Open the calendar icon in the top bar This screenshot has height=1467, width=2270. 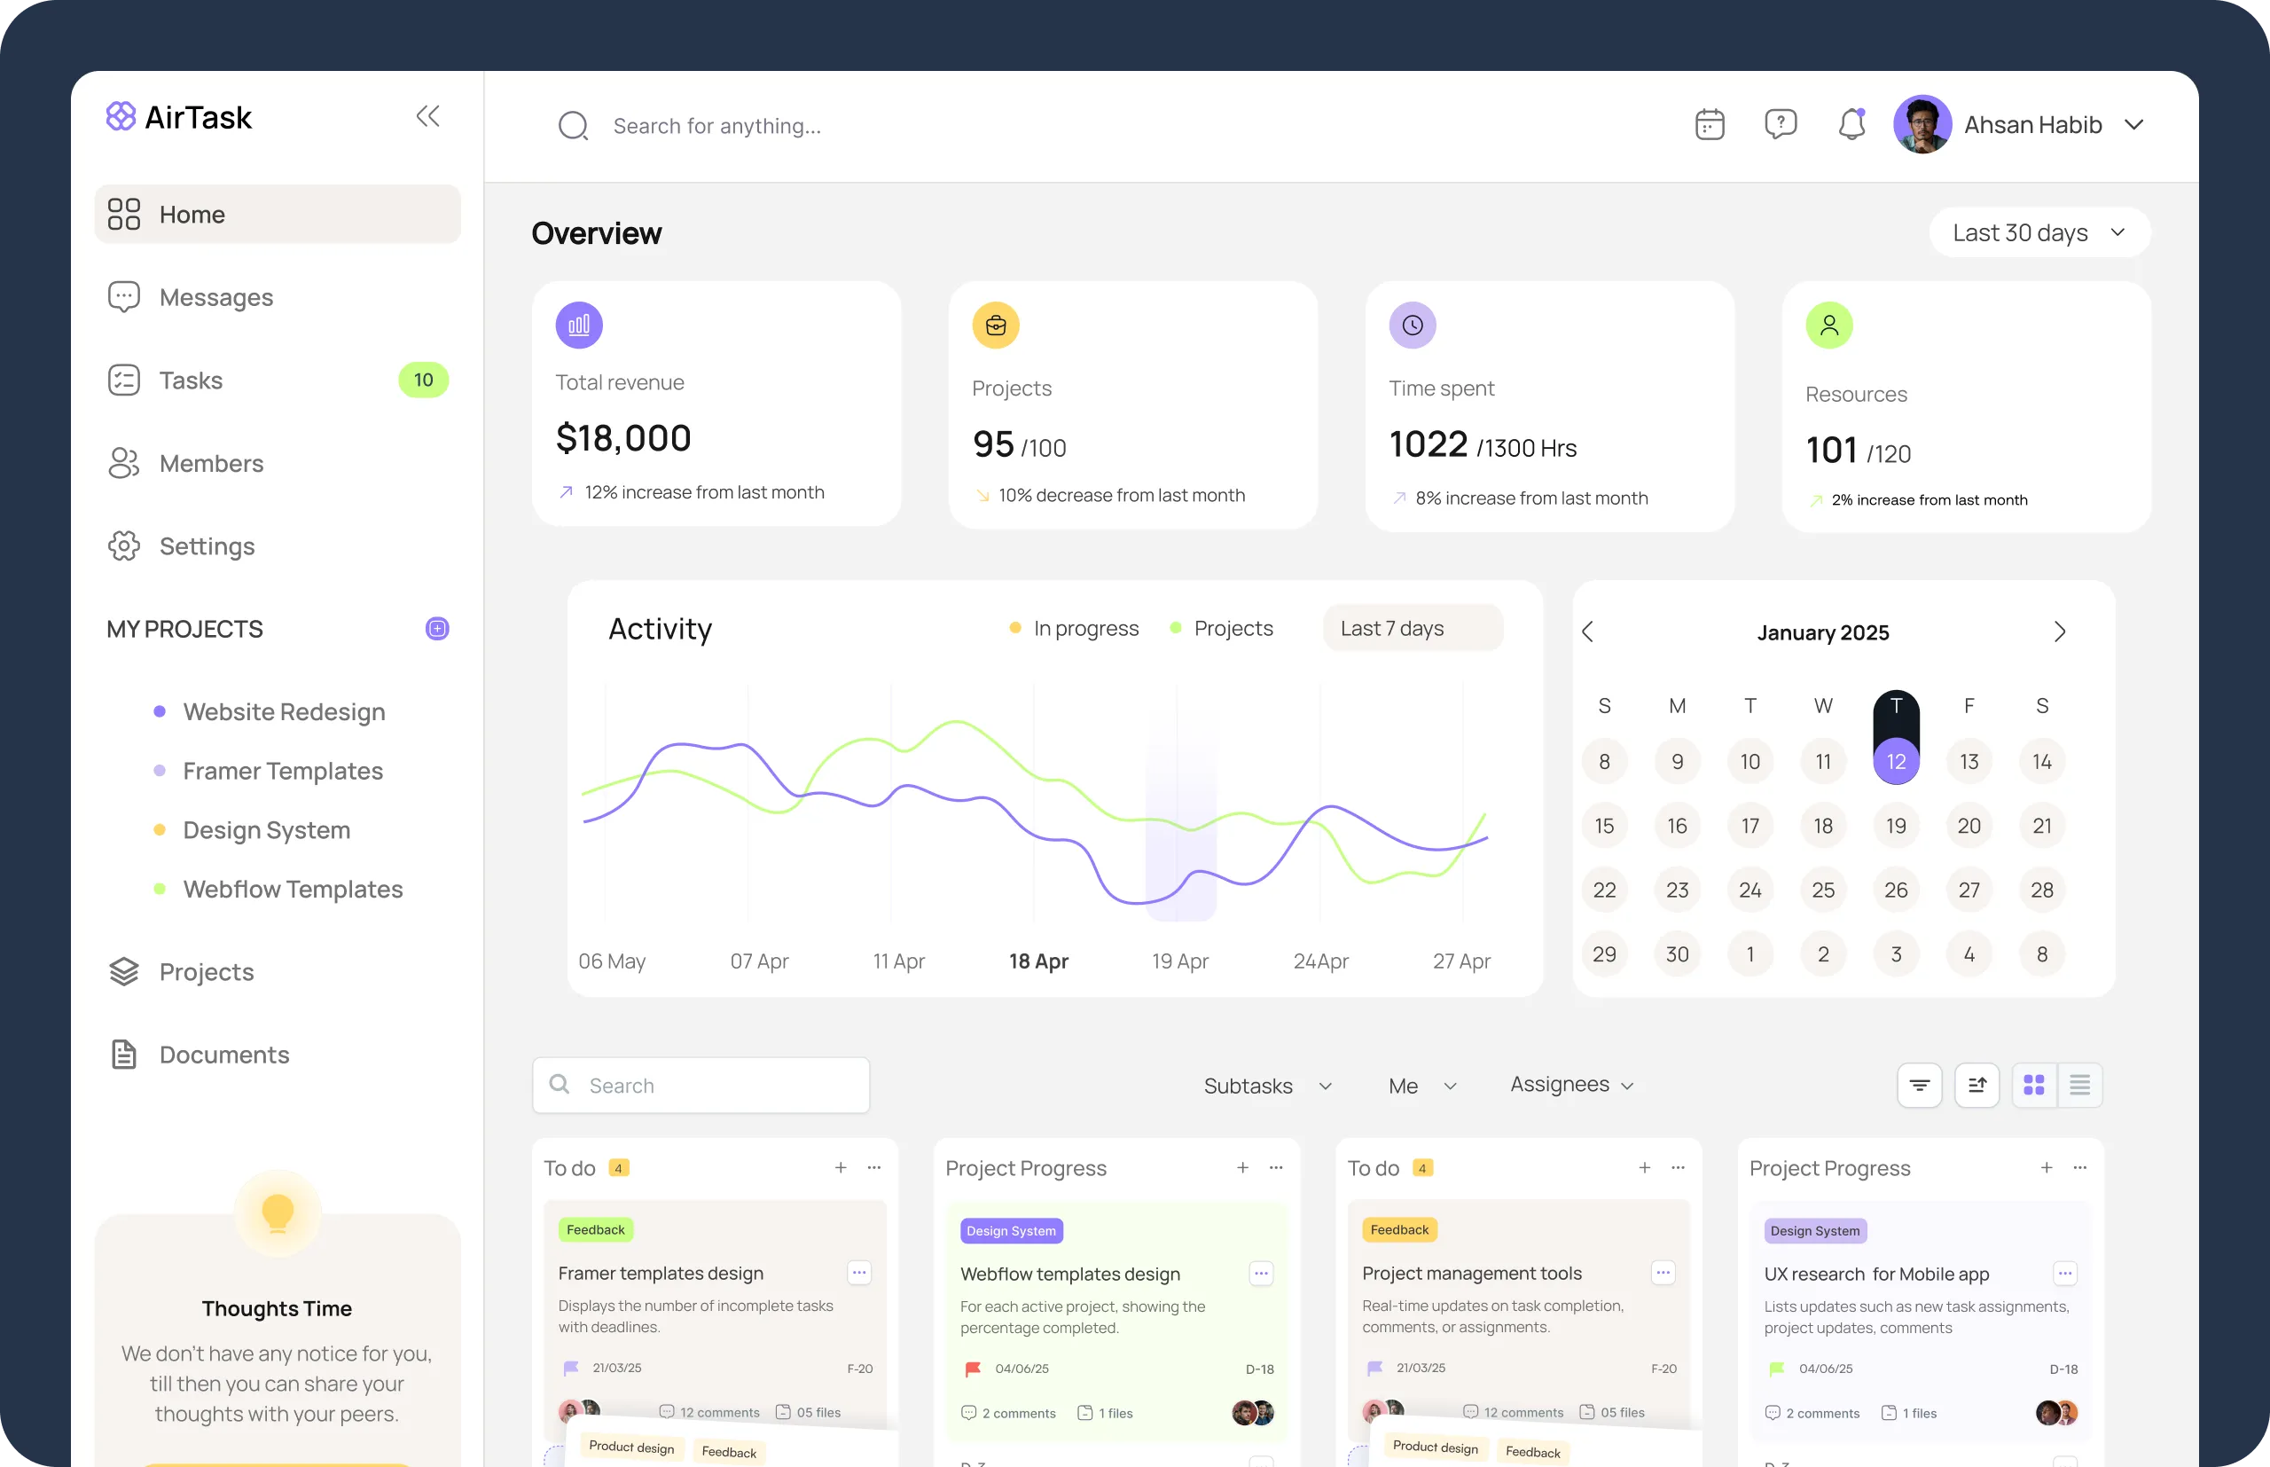(1710, 124)
